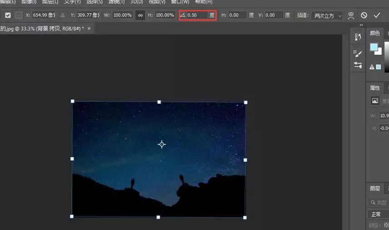Open the 选择(S) menu
Viewport: 389px width, 230px height.
(x=95, y=2)
